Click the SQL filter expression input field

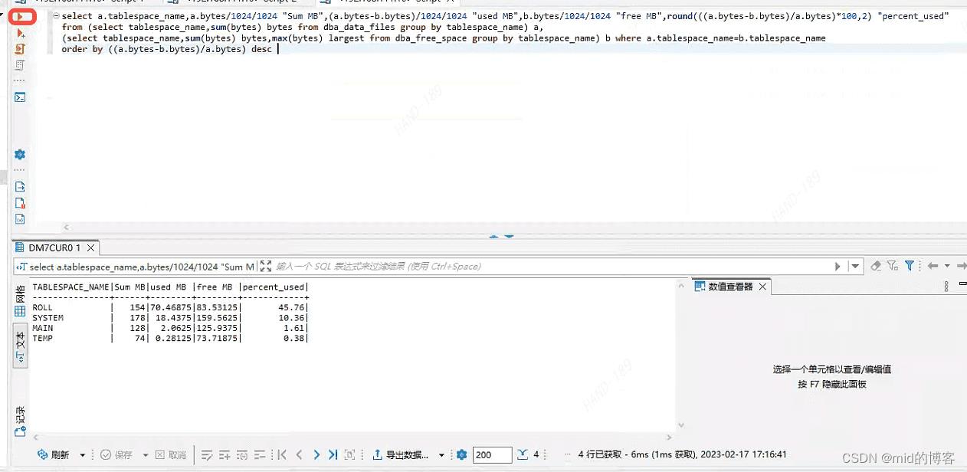(536, 267)
